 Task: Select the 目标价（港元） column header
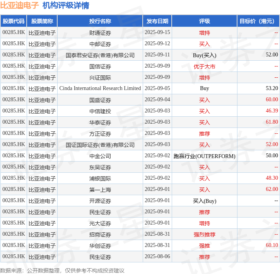(x=258, y=21)
